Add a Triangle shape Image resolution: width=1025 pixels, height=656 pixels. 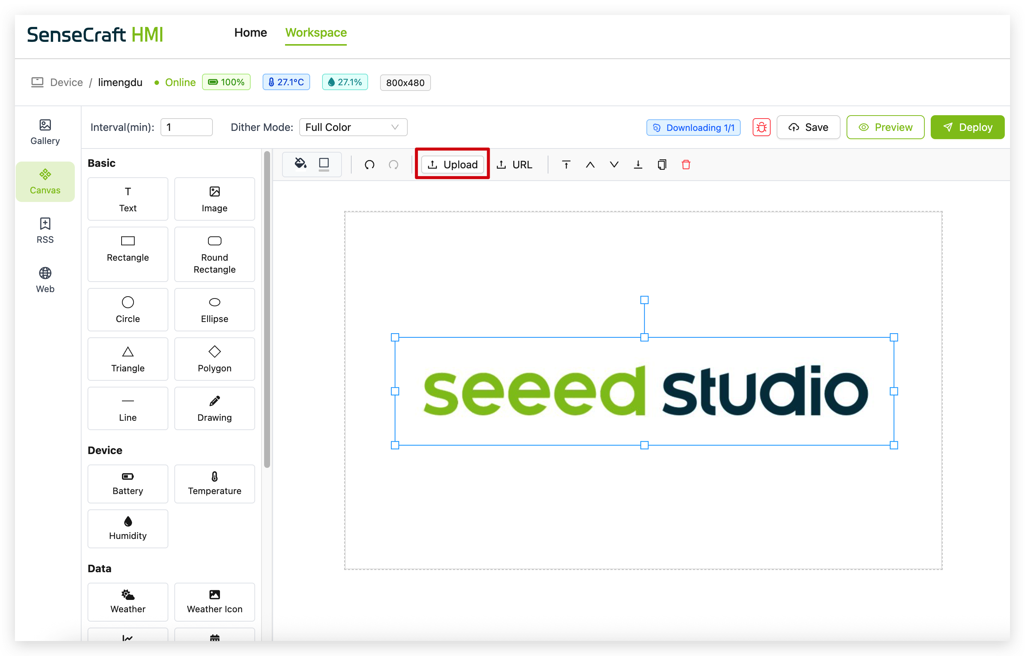click(128, 359)
